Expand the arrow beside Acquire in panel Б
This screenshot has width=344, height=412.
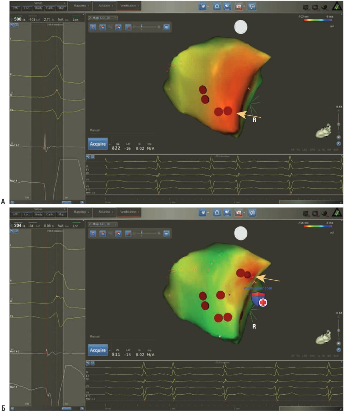(x=110, y=351)
